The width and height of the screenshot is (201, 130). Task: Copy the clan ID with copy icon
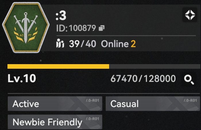coord(102,28)
